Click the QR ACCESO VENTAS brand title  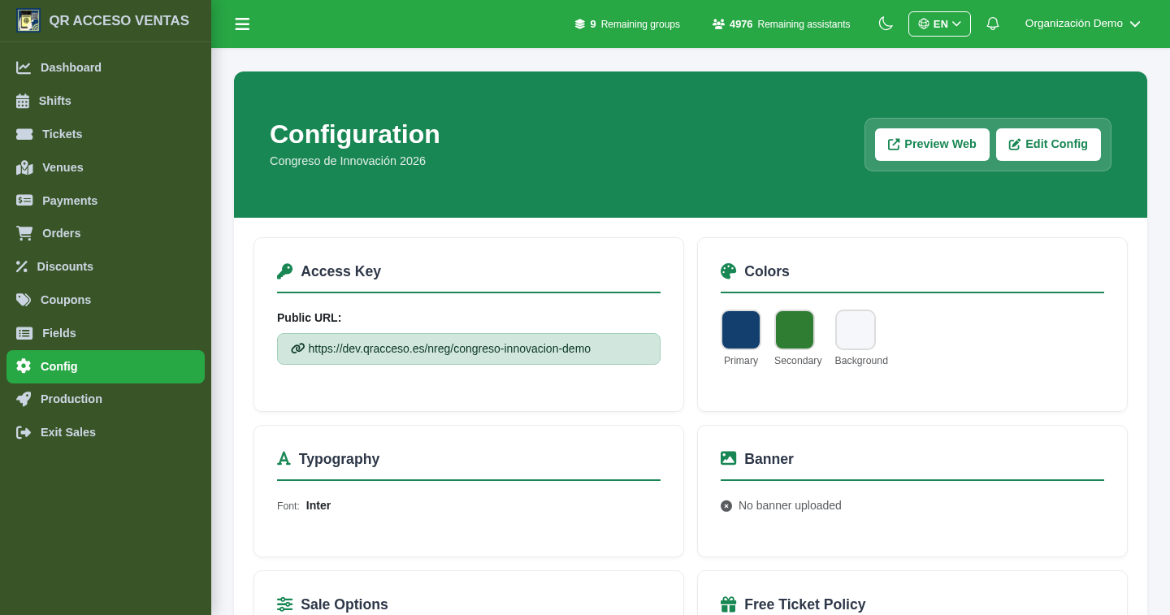(x=119, y=21)
